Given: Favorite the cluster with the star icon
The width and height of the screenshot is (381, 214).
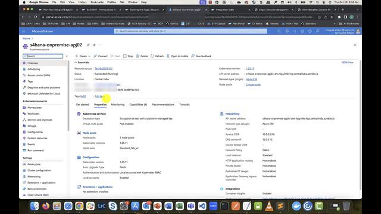Looking at the screenshot, I should [x=94, y=45].
